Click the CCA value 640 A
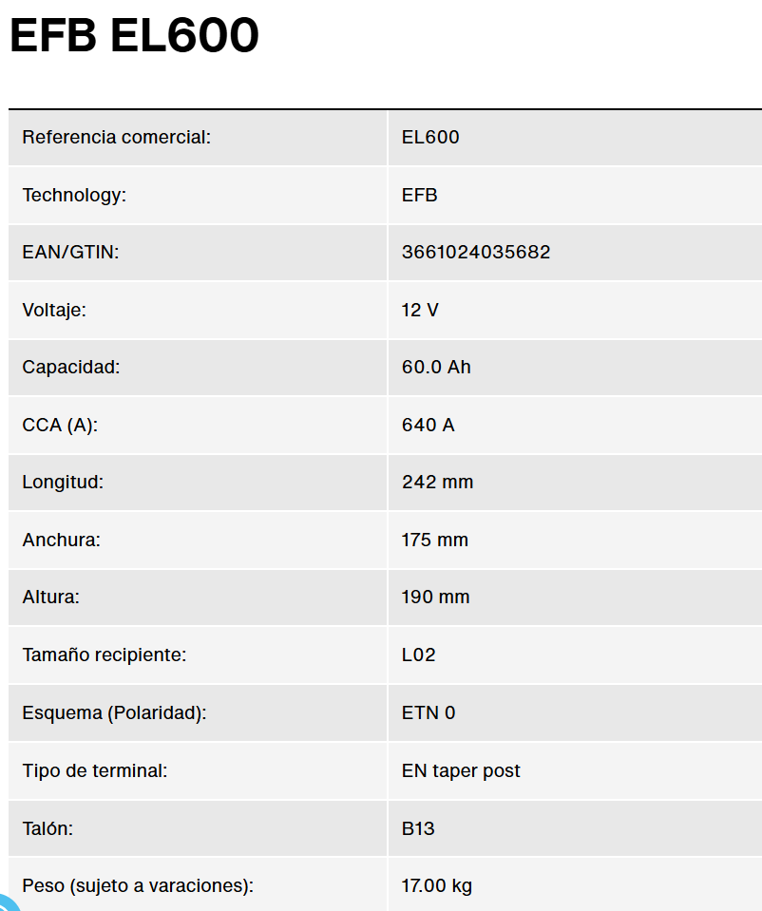Viewport: 762px width, 911px height. (428, 425)
